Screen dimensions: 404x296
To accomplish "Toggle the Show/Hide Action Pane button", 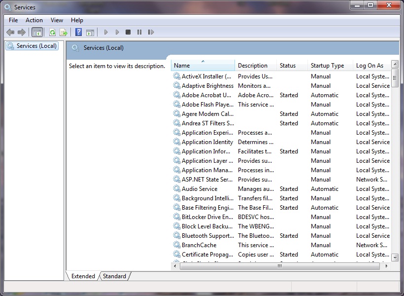I will 90,33.
